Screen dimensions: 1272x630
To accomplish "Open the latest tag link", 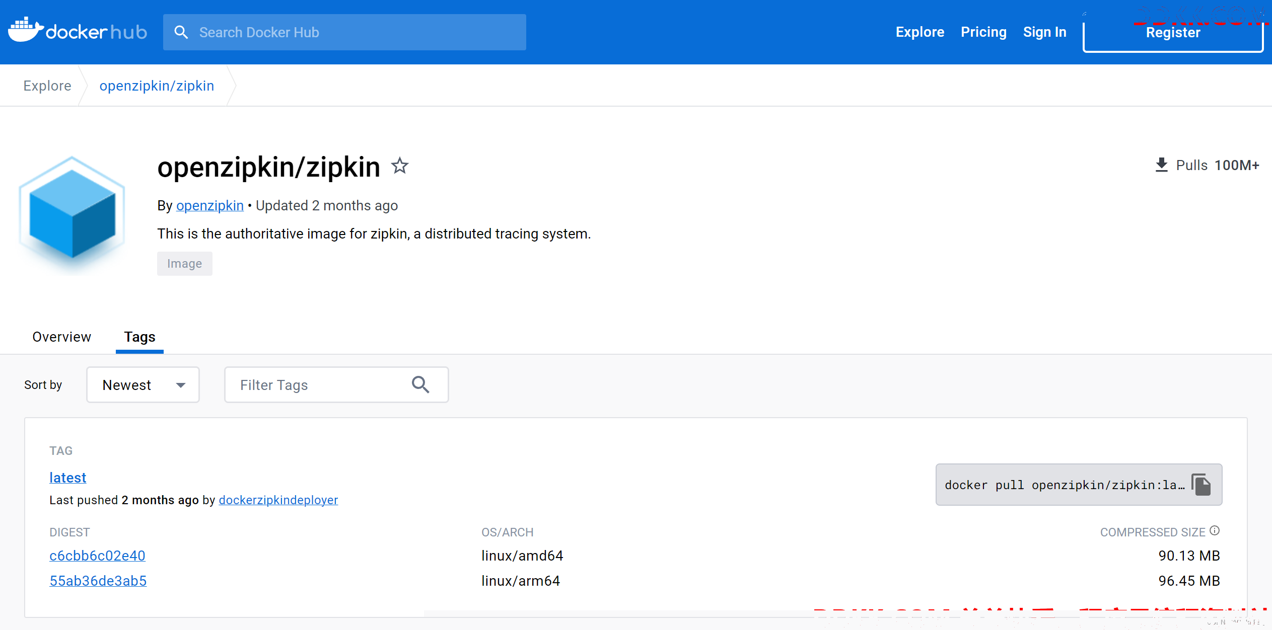I will pos(68,478).
